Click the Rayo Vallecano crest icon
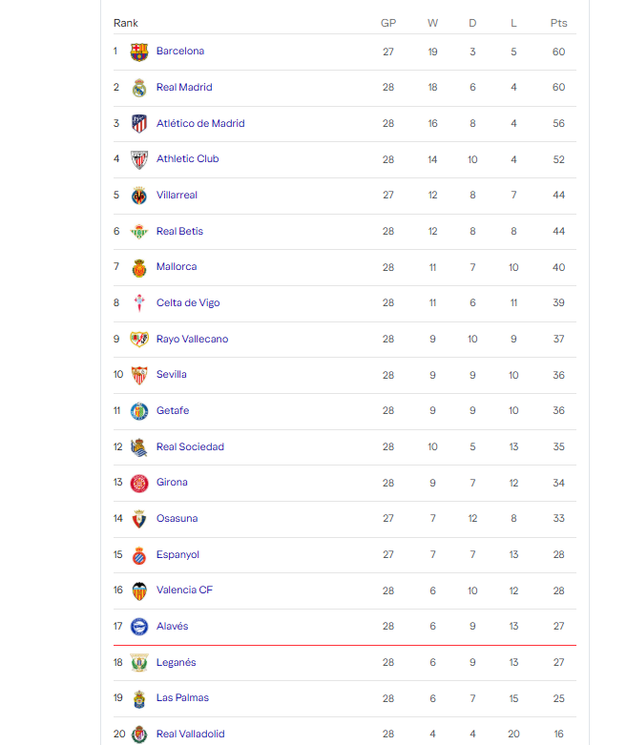627x745 pixels. click(x=139, y=339)
